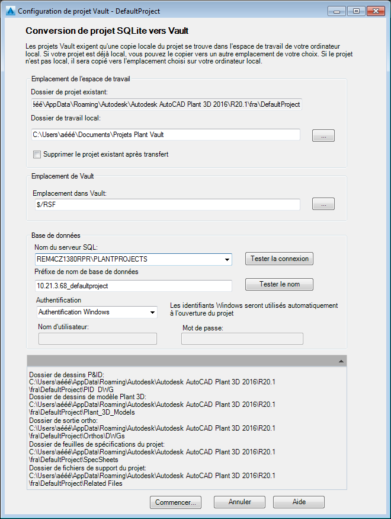Viewport: 391px width, 519px height.
Task: Open the Authentification Windows dropdown
Action: tap(152, 313)
